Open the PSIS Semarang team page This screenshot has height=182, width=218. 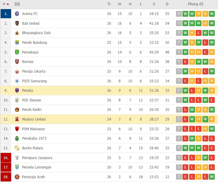coord(34,81)
